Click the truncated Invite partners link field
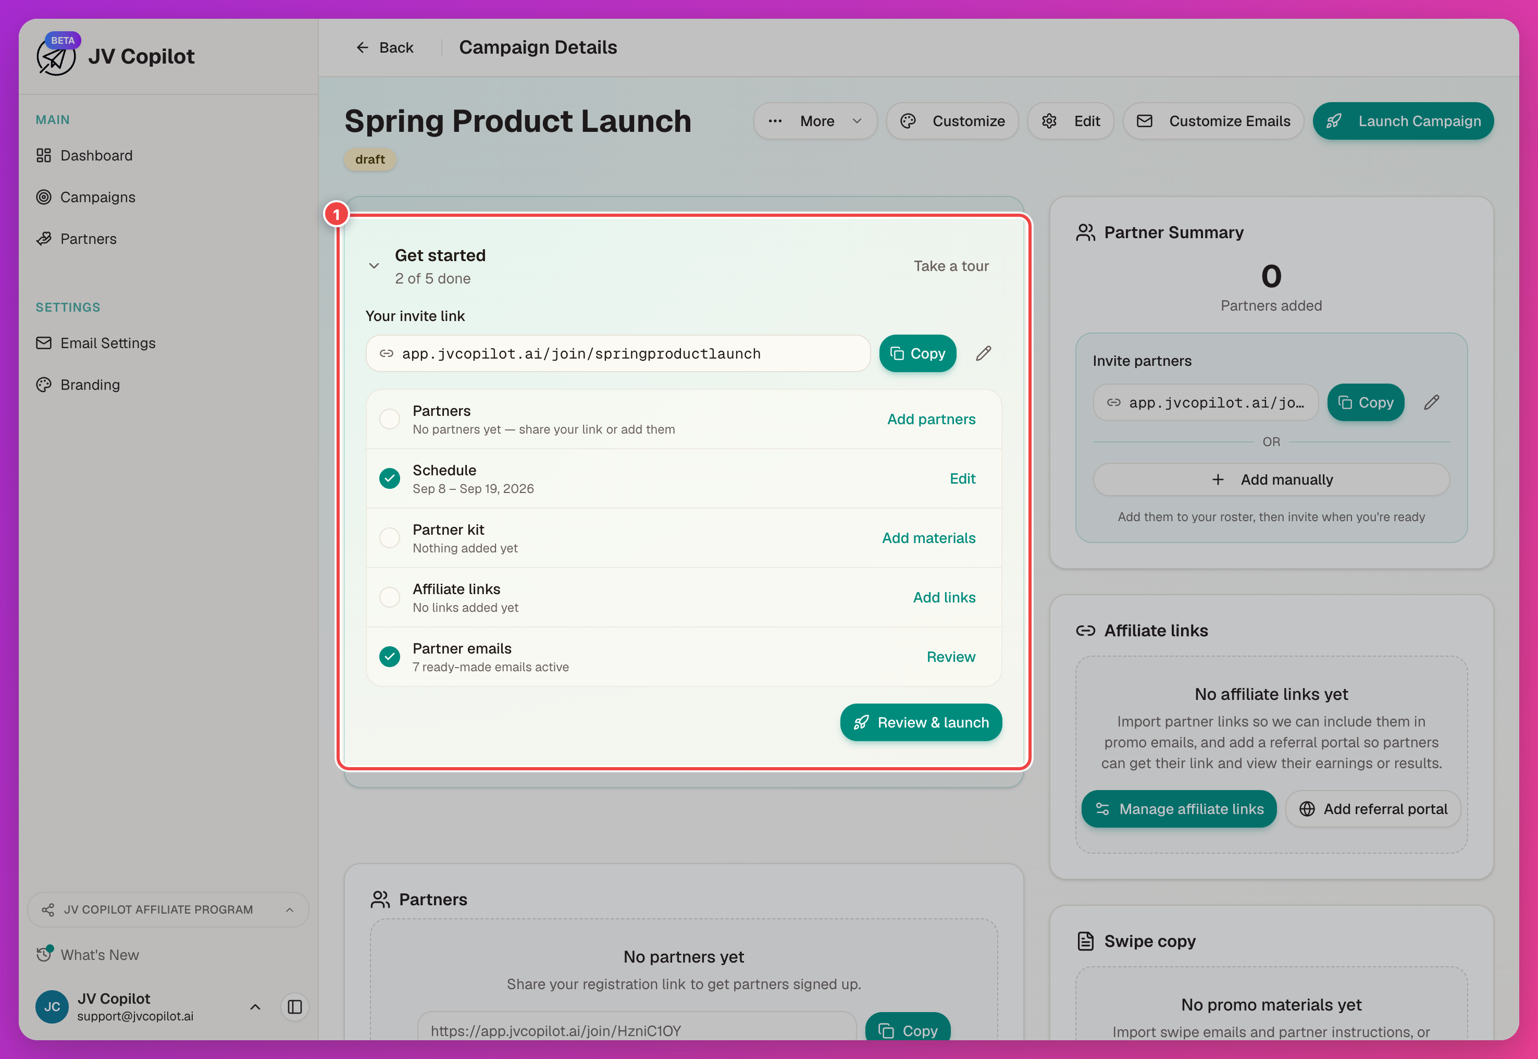This screenshot has height=1059, width=1538. click(x=1206, y=403)
